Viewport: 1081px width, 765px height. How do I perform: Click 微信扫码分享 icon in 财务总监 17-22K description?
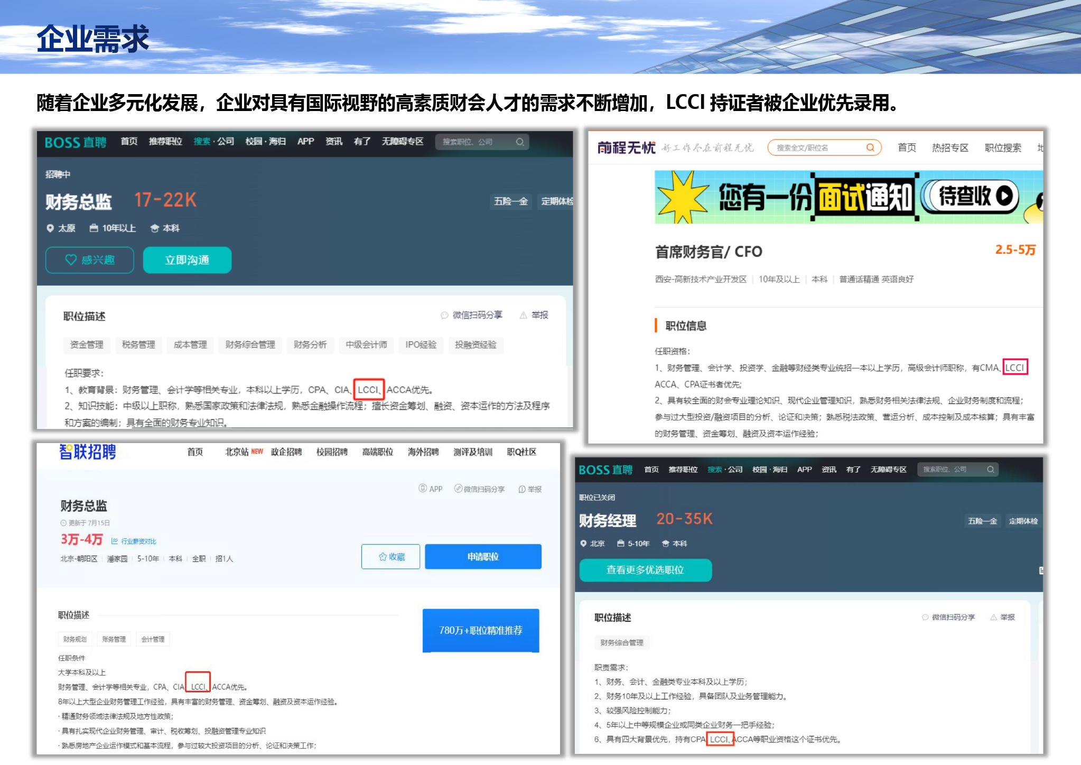(x=444, y=315)
